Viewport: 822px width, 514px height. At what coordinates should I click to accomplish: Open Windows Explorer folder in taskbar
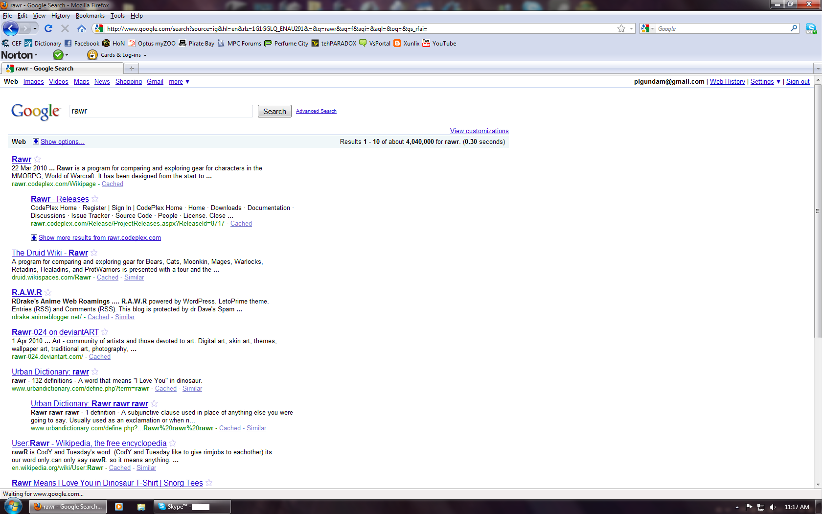(x=141, y=507)
